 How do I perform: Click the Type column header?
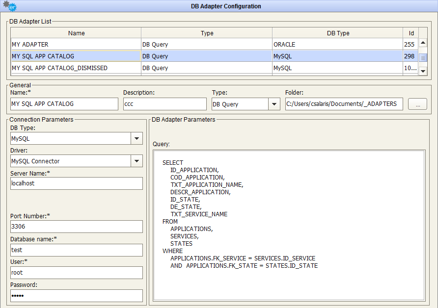207,33
